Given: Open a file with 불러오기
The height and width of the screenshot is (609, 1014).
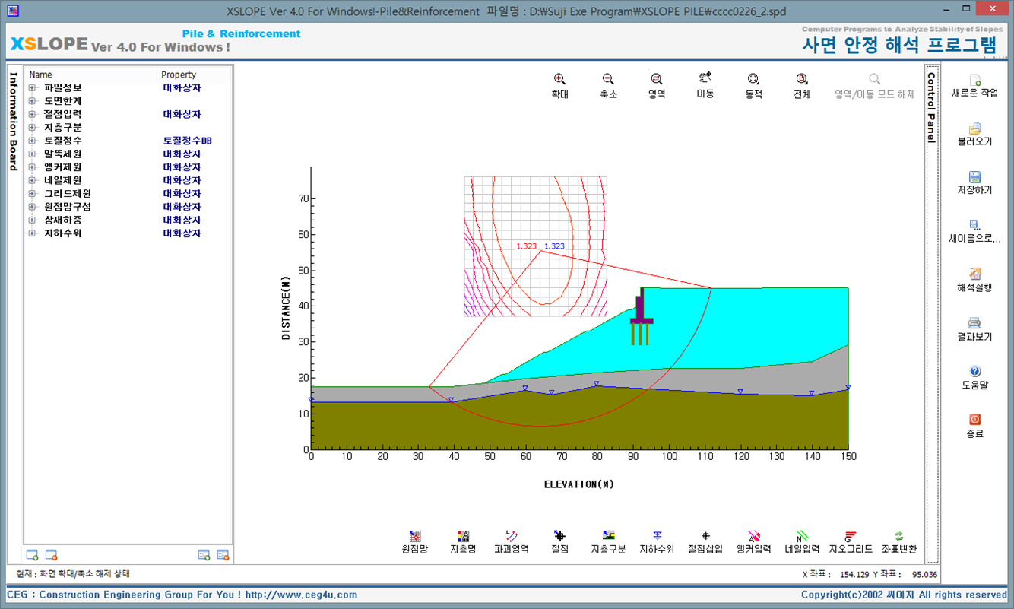Looking at the screenshot, I should pos(974,135).
